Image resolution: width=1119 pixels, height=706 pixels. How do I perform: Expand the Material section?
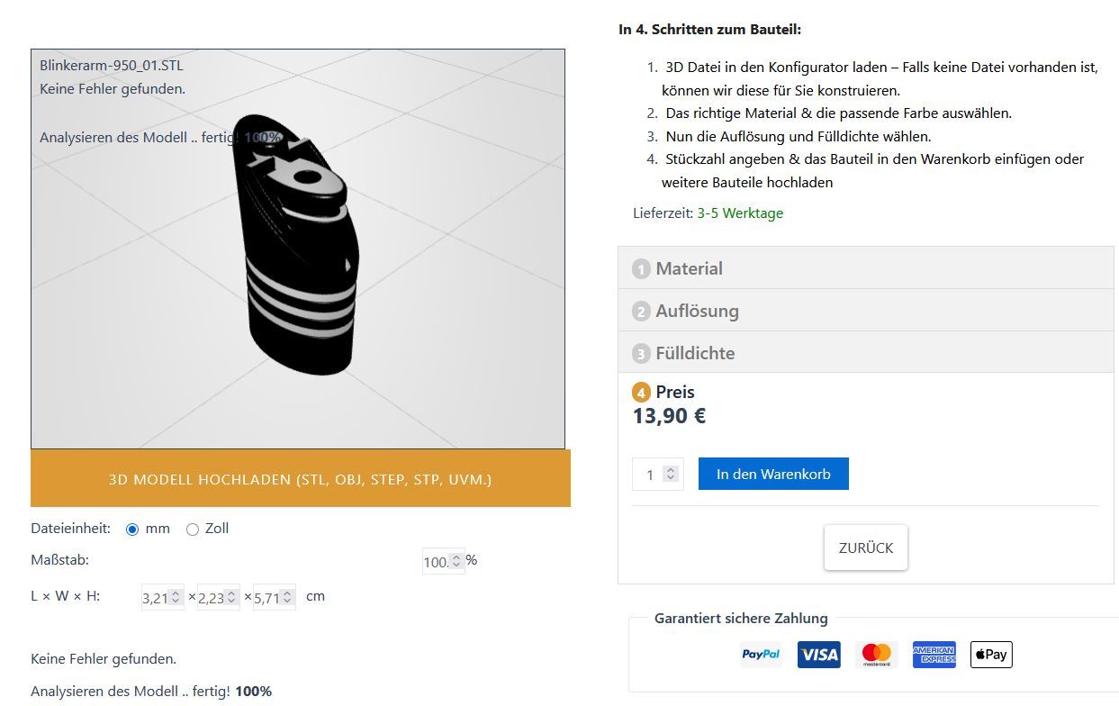tap(690, 268)
